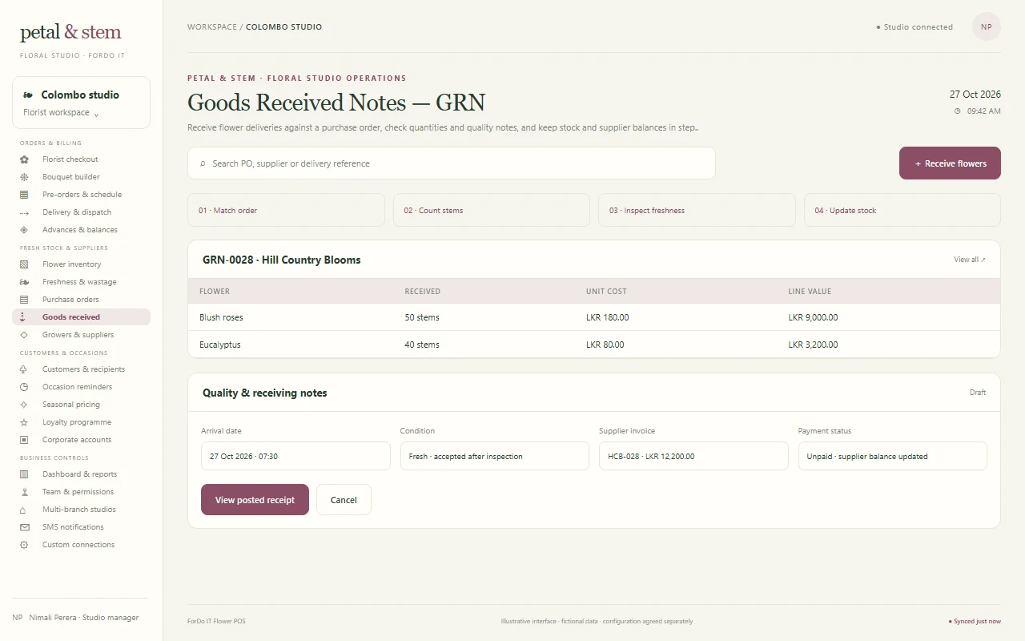This screenshot has width=1025, height=641.
Task: Click the Florist checkout flower icon
Action: (x=24, y=159)
